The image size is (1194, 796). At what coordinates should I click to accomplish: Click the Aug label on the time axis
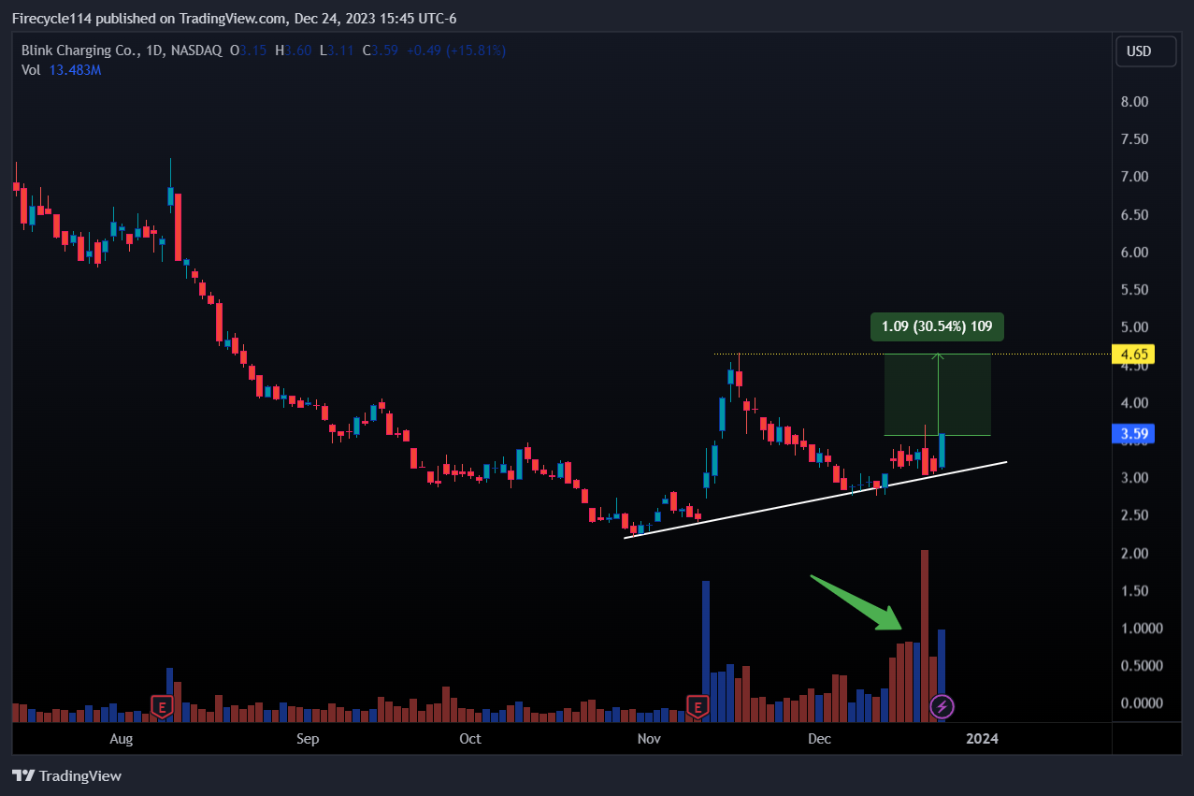click(x=122, y=739)
